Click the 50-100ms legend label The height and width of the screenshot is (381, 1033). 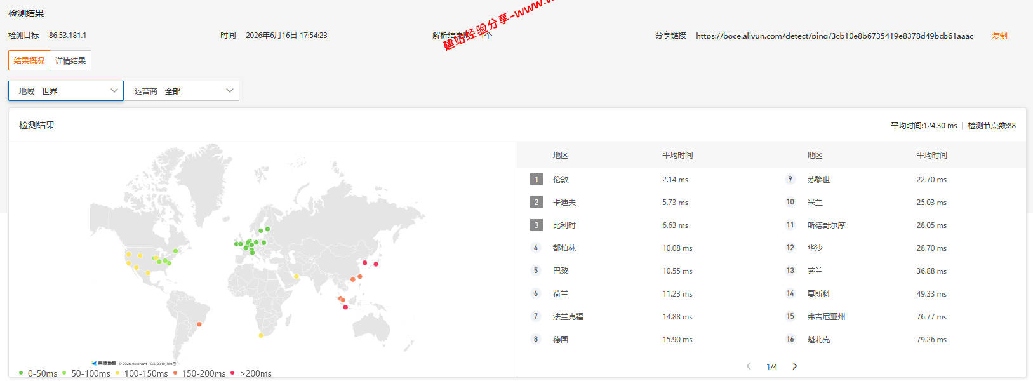91,373
